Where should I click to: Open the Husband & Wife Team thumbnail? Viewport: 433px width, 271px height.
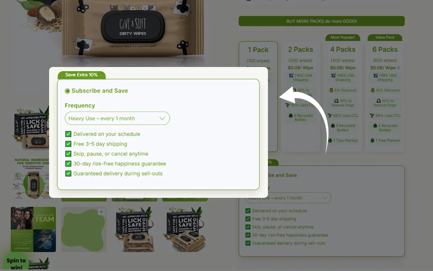point(33,229)
